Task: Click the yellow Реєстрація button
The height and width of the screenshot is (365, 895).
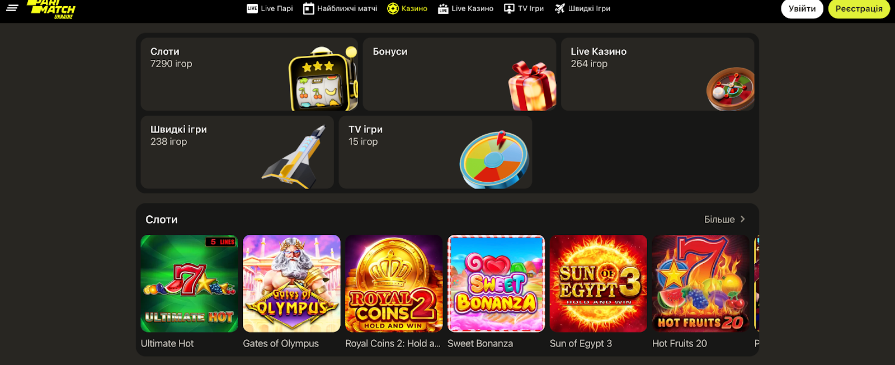Action: [859, 8]
